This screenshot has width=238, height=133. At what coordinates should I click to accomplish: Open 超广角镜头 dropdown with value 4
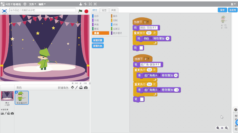(x=152, y=75)
